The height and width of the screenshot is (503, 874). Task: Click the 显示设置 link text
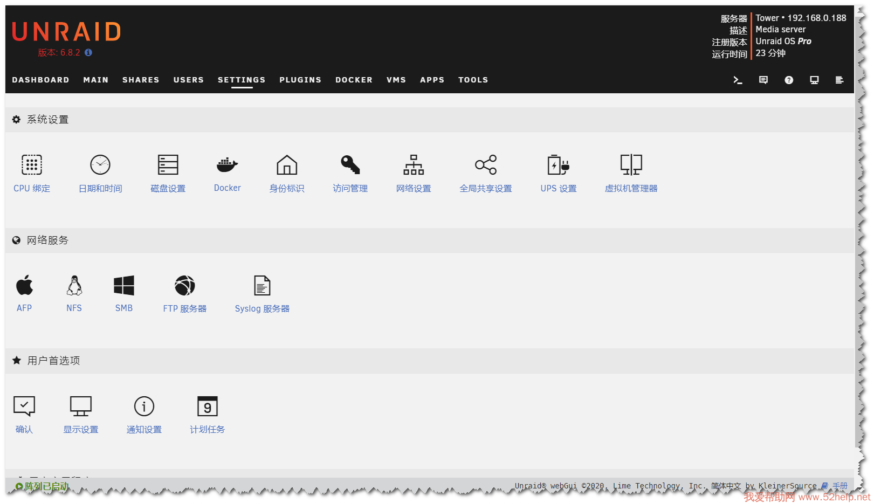pyautogui.click(x=81, y=429)
